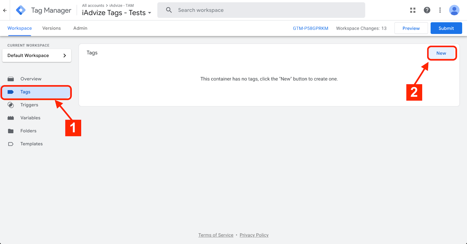Switch to the Admin tab
Screen dimensions: 467x244
click(80, 28)
